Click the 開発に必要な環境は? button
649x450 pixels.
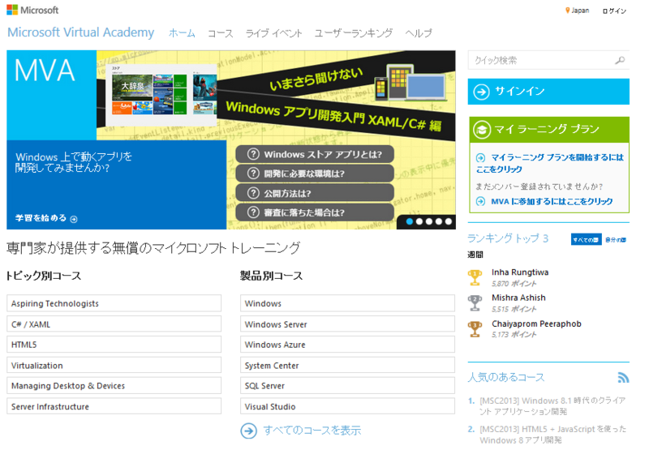coord(315,174)
